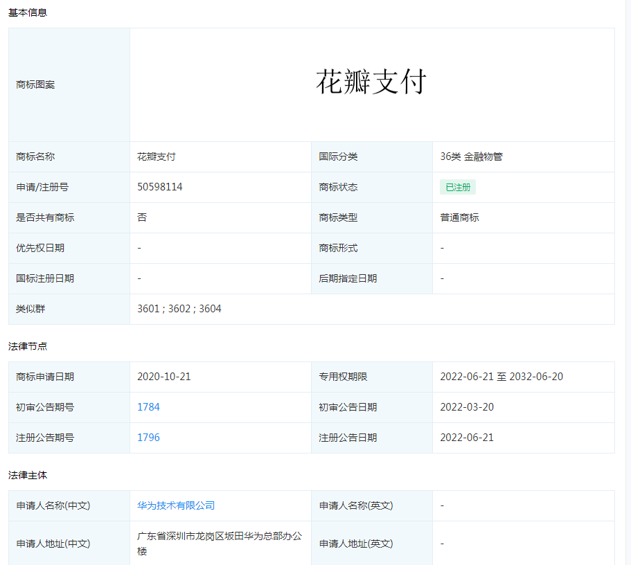
Task: Click the 国际分类 label
Action: [338, 156]
